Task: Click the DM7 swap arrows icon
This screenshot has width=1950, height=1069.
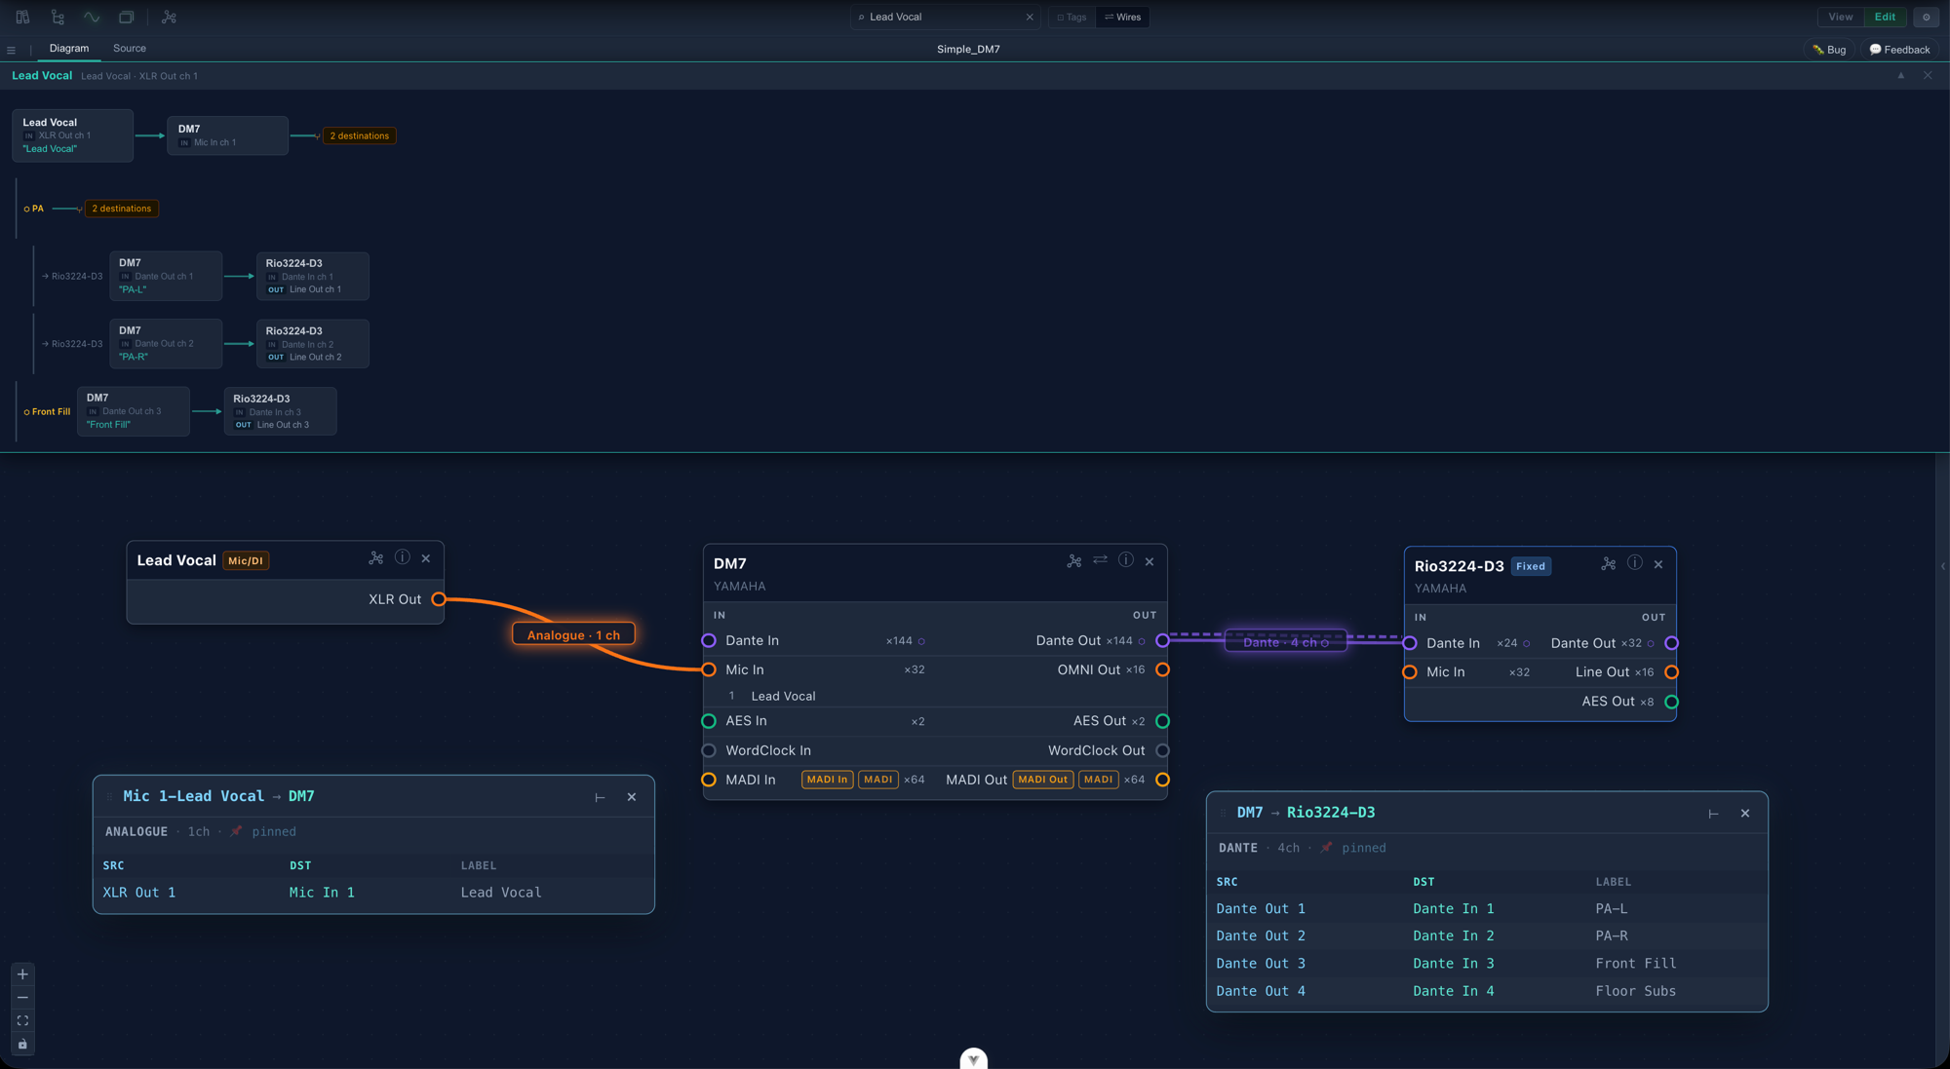Action: [x=1100, y=560]
